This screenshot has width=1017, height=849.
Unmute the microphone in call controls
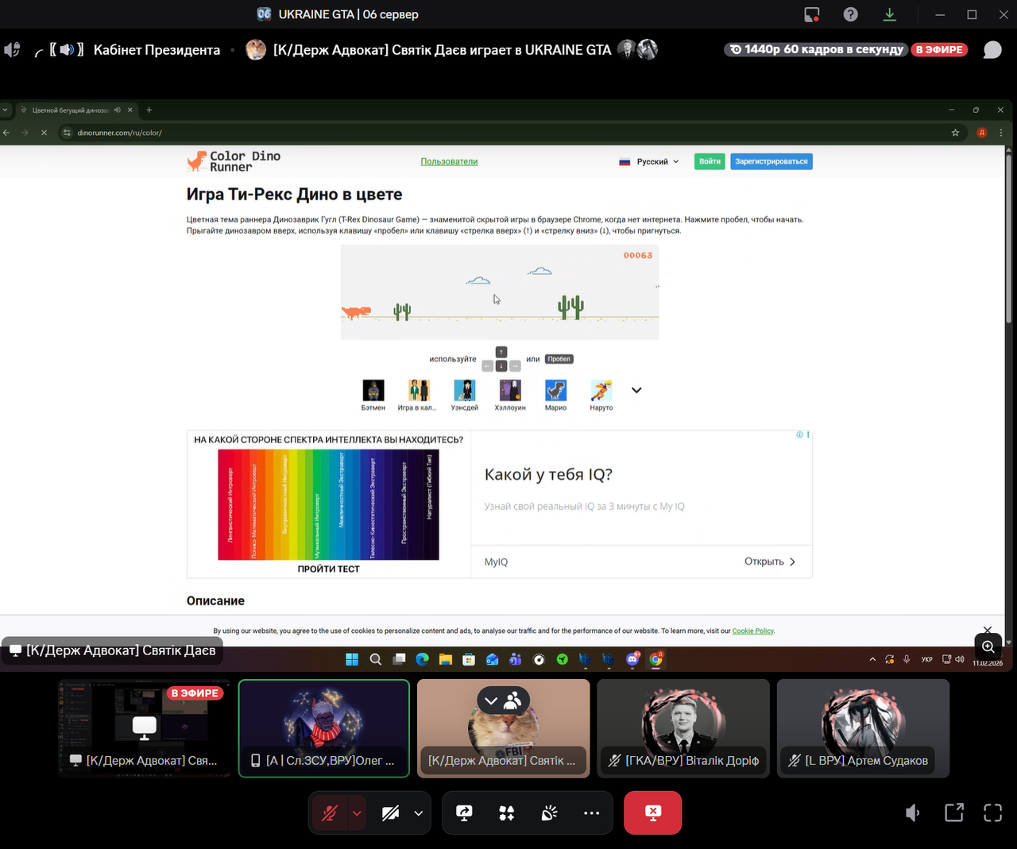pos(330,812)
